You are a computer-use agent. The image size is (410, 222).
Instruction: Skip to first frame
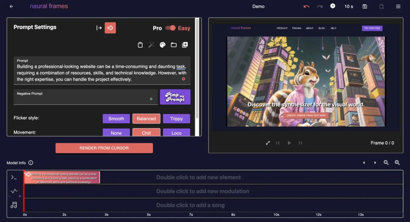pos(278,143)
